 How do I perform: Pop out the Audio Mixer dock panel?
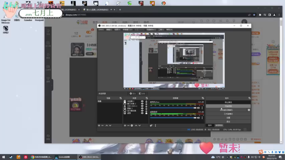click(203, 98)
